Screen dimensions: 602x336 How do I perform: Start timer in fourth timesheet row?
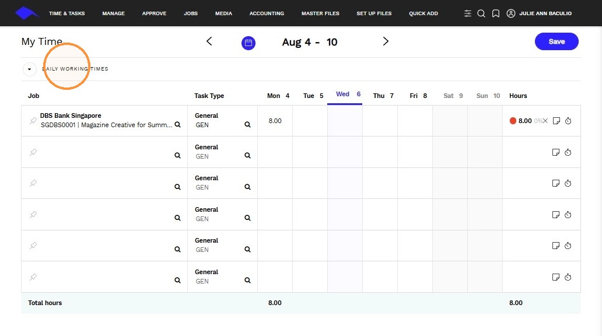(568, 214)
